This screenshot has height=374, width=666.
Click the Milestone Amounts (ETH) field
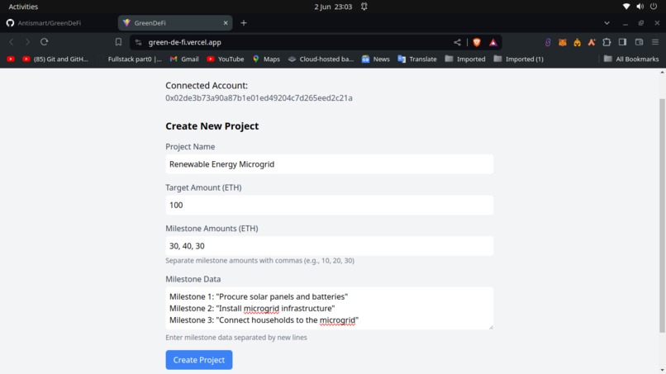(x=329, y=246)
